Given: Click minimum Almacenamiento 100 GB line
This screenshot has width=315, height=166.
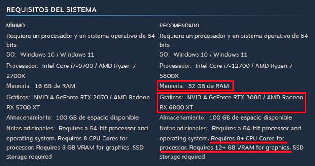Looking at the screenshot, I should click(72, 117).
